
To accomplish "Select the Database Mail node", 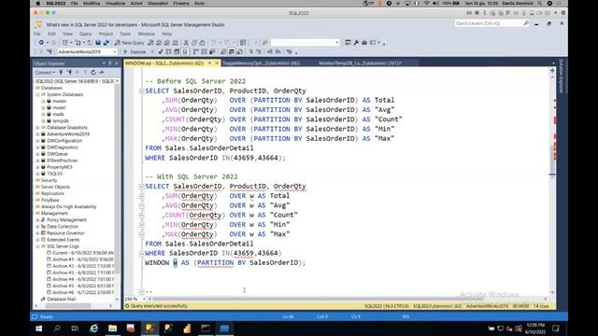I will (61, 300).
